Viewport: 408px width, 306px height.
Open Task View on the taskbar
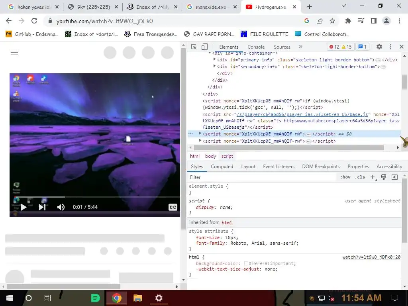point(48,298)
